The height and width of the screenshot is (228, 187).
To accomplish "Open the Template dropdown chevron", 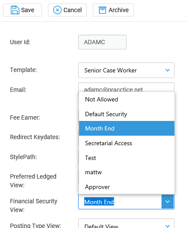I will pyautogui.click(x=168, y=70).
